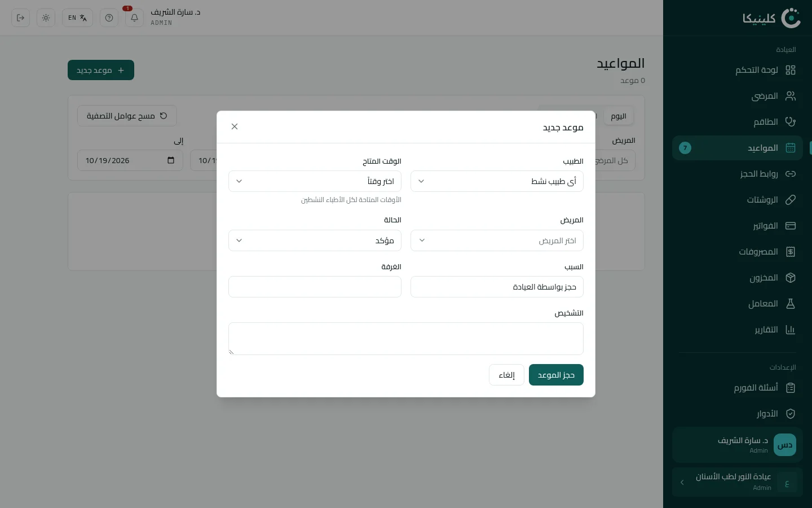The height and width of the screenshot is (508, 812).
Task: Click the prescriptions (الروشتات) pill icon
Action: point(791,200)
